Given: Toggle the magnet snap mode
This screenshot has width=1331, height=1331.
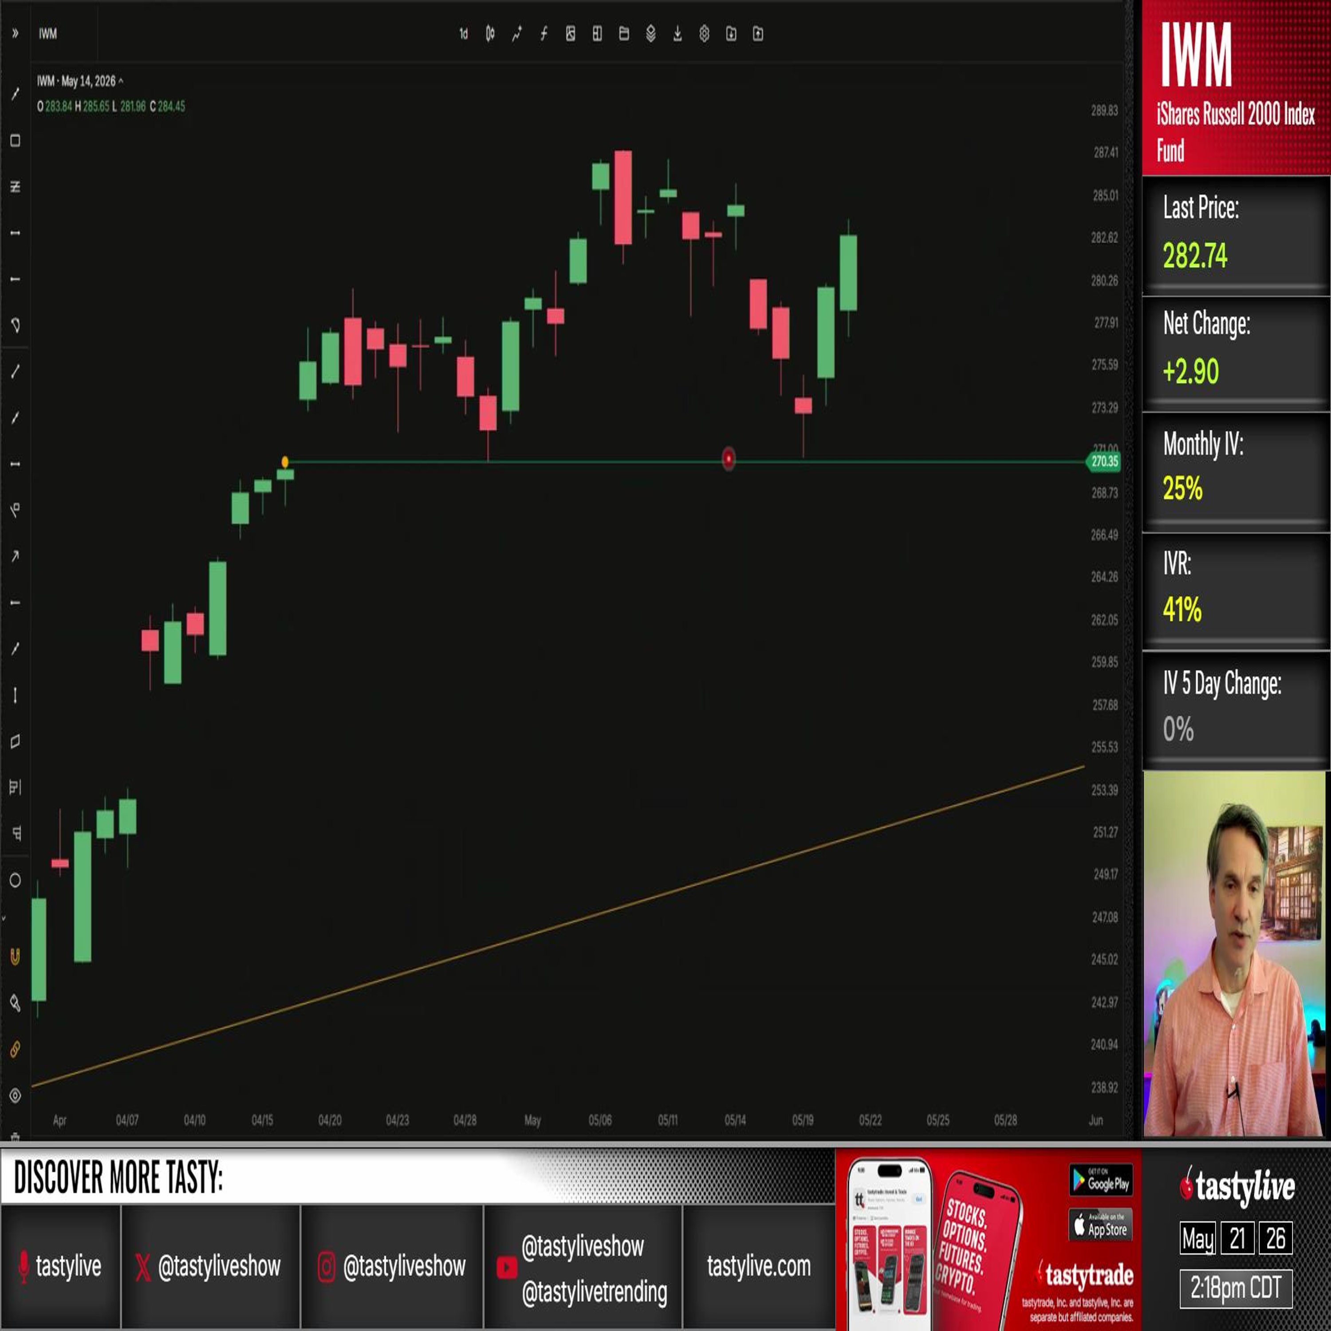Looking at the screenshot, I should (15, 956).
